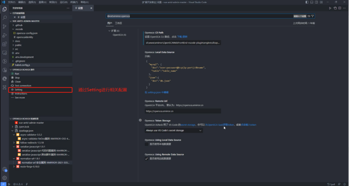Clear the settings search input icon
Screen dimensions: 349x186
[x=309, y=16]
